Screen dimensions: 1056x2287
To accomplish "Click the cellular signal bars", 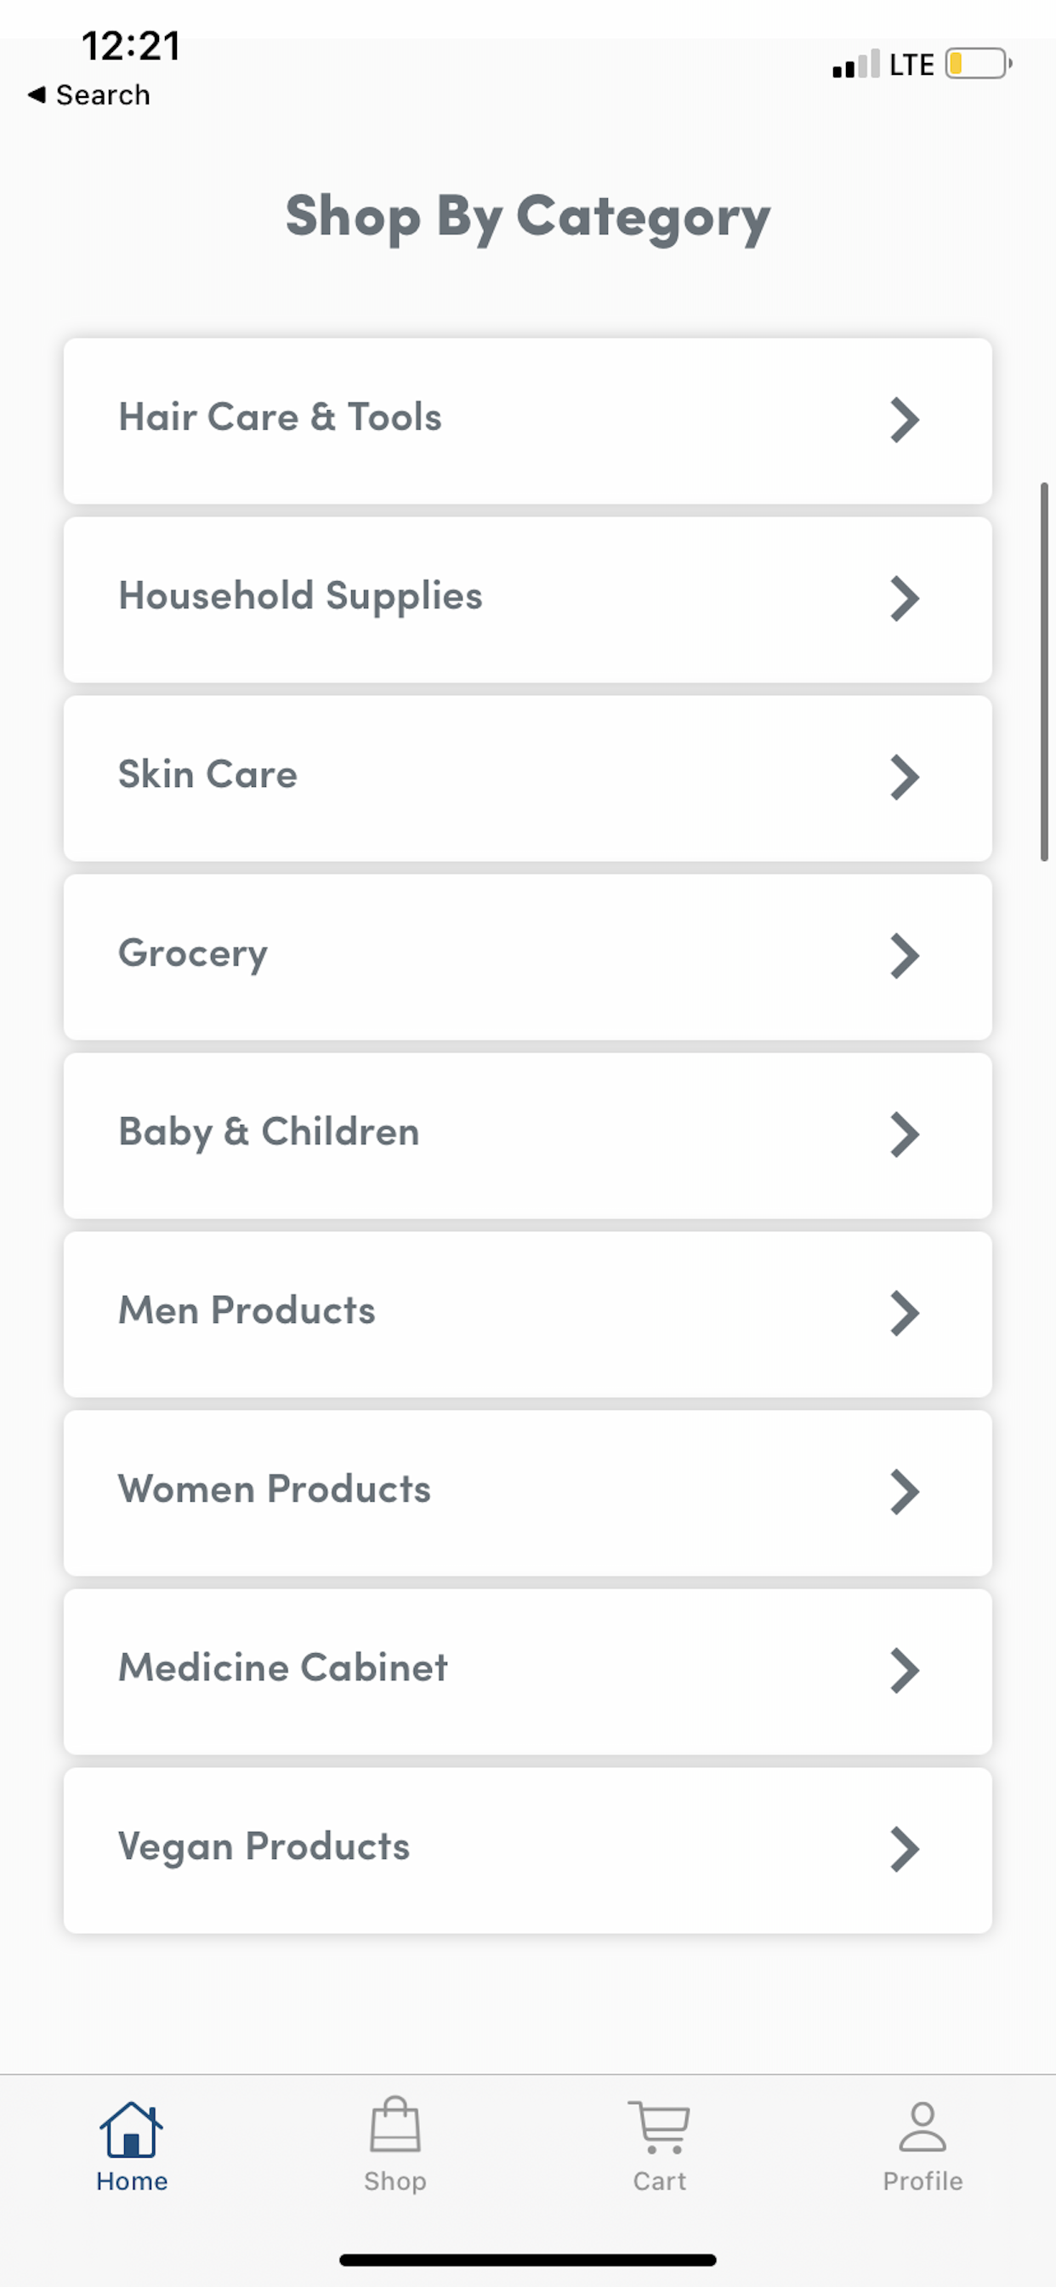I will click(854, 64).
